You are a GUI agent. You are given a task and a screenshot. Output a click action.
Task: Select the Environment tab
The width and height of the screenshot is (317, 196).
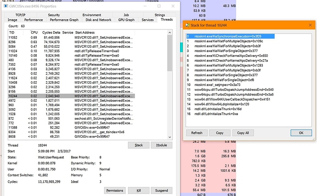(x=91, y=15)
